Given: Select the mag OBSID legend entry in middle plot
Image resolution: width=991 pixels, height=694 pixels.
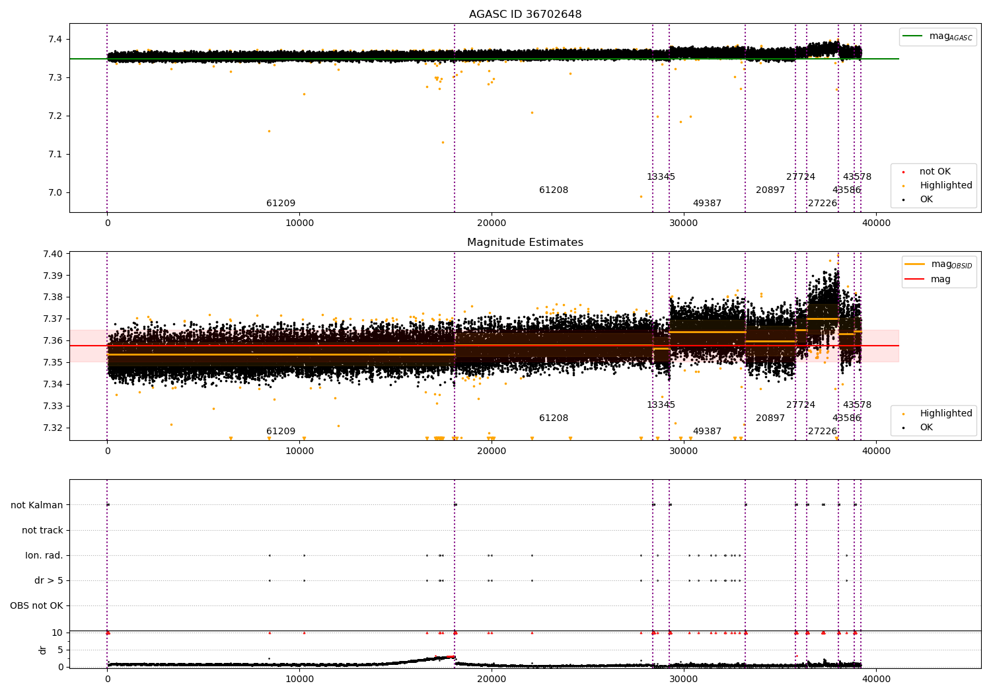Looking at the screenshot, I should pos(939,264).
